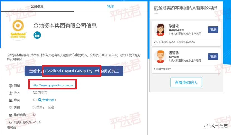Click the avatar of 杨哲珍
231x135 pixels.
[x=160, y=57]
